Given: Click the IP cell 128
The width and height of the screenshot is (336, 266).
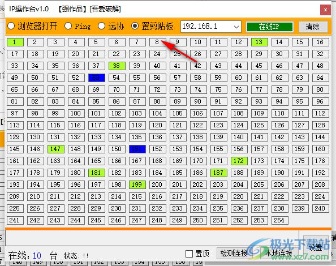Looking at the screenshot, I should tap(320, 125).
